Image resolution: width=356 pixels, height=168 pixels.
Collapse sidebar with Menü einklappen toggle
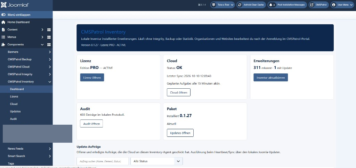click(x=26, y=15)
